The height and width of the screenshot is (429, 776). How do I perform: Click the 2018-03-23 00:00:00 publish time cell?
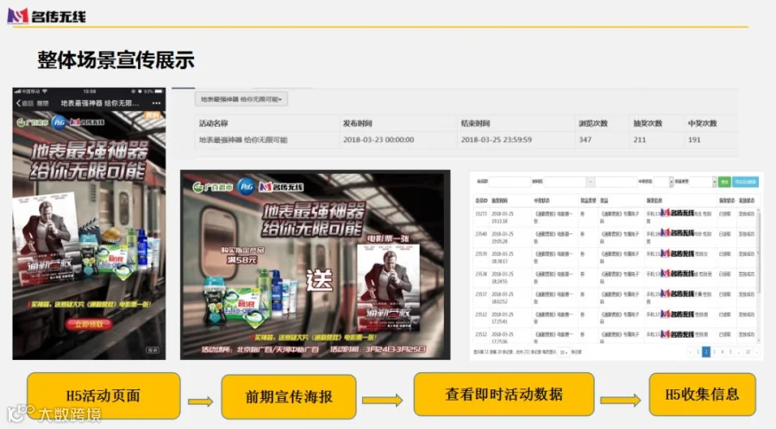379,140
